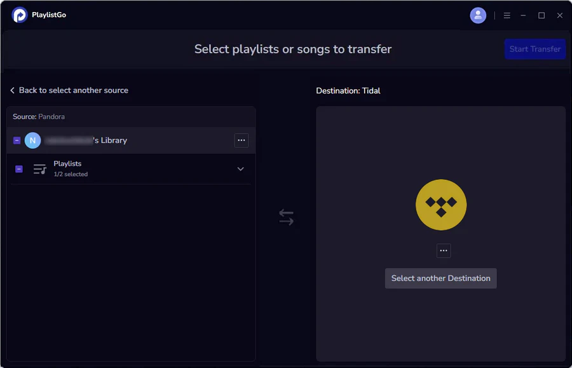Click the Tidal logo icon

point(441,205)
